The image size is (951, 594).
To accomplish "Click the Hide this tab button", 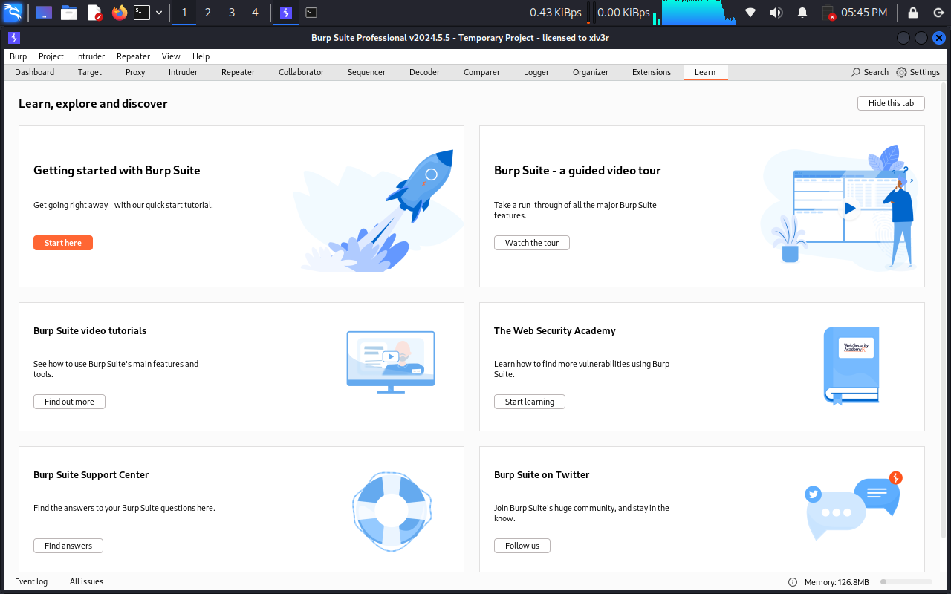I will point(891,103).
